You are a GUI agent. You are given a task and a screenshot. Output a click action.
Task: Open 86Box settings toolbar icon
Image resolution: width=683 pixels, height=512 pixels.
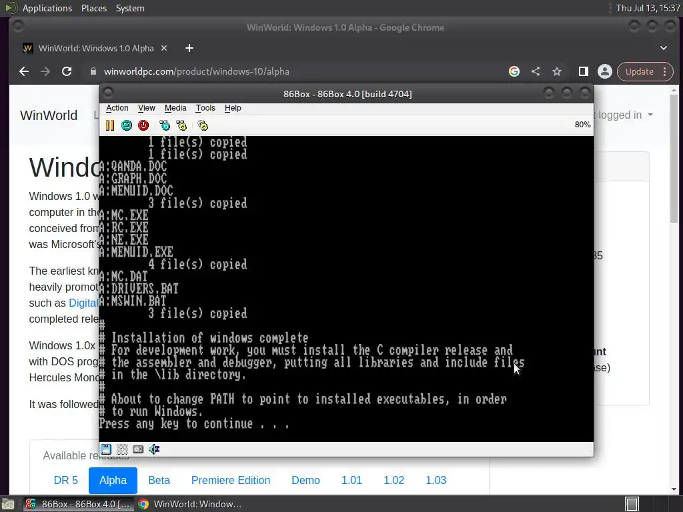203,126
